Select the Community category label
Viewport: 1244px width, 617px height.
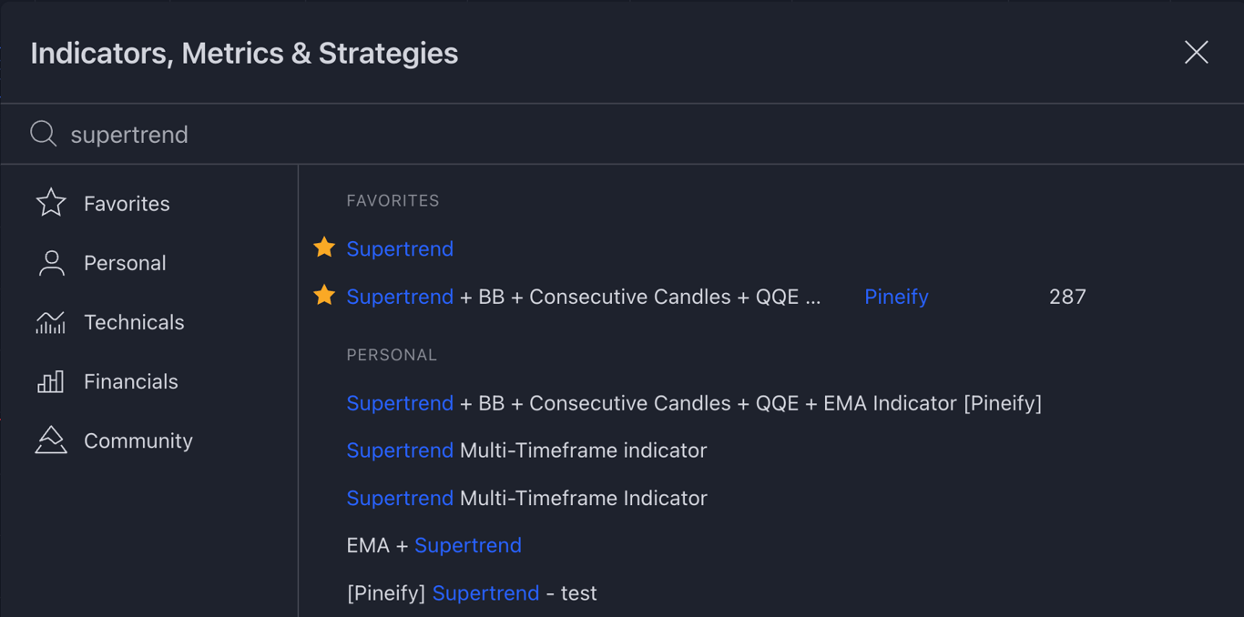pos(138,440)
